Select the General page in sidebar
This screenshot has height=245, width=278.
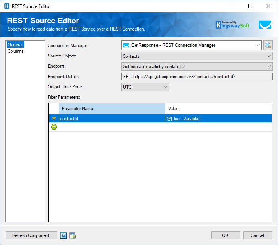coord(15,45)
